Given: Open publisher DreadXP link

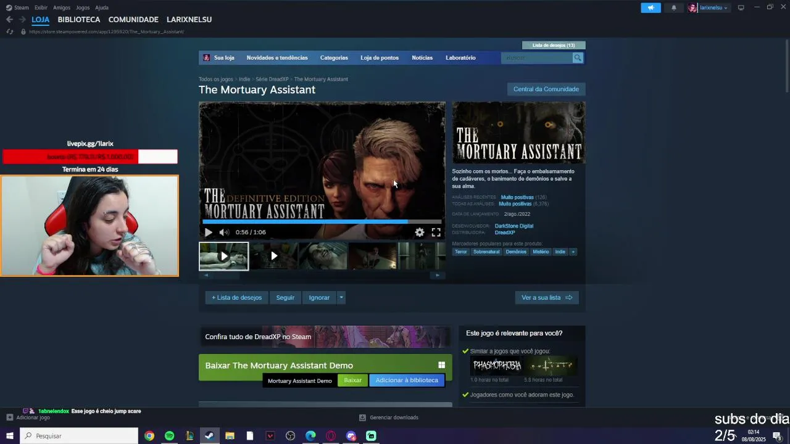Looking at the screenshot, I should (x=505, y=233).
